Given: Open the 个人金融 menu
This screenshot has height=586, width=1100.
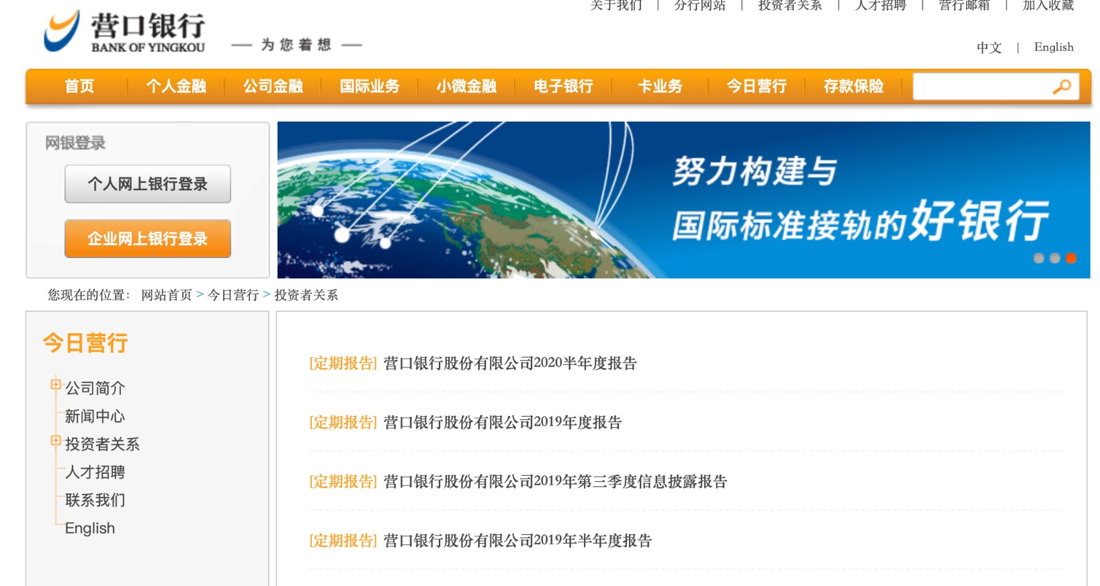Looking at the screenshot, I should (x=176, y=86).
